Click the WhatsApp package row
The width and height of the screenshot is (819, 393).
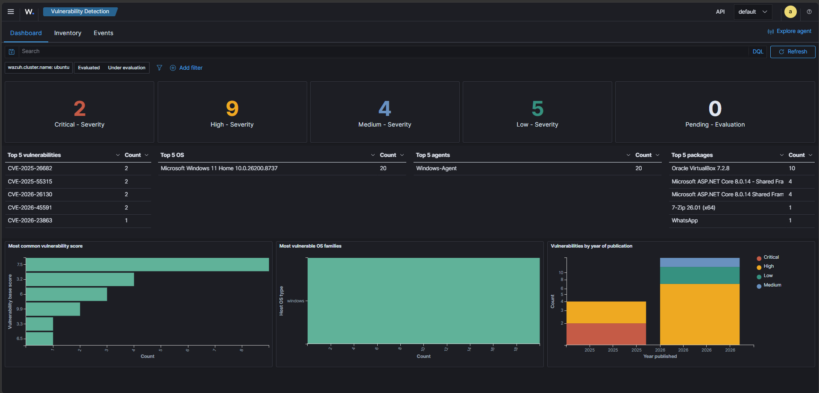pyautogui.click(x=742, y=221)
